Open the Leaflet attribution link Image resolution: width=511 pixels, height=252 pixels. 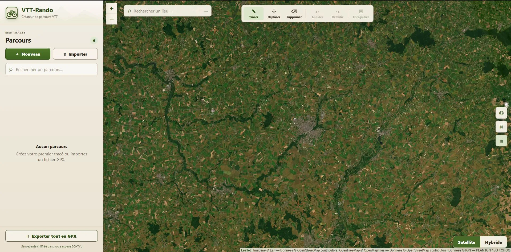(x=246, y=250)
